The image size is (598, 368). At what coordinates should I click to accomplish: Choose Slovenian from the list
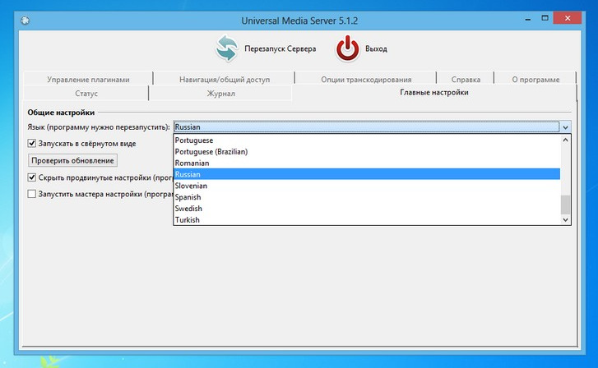click(367, 186)
